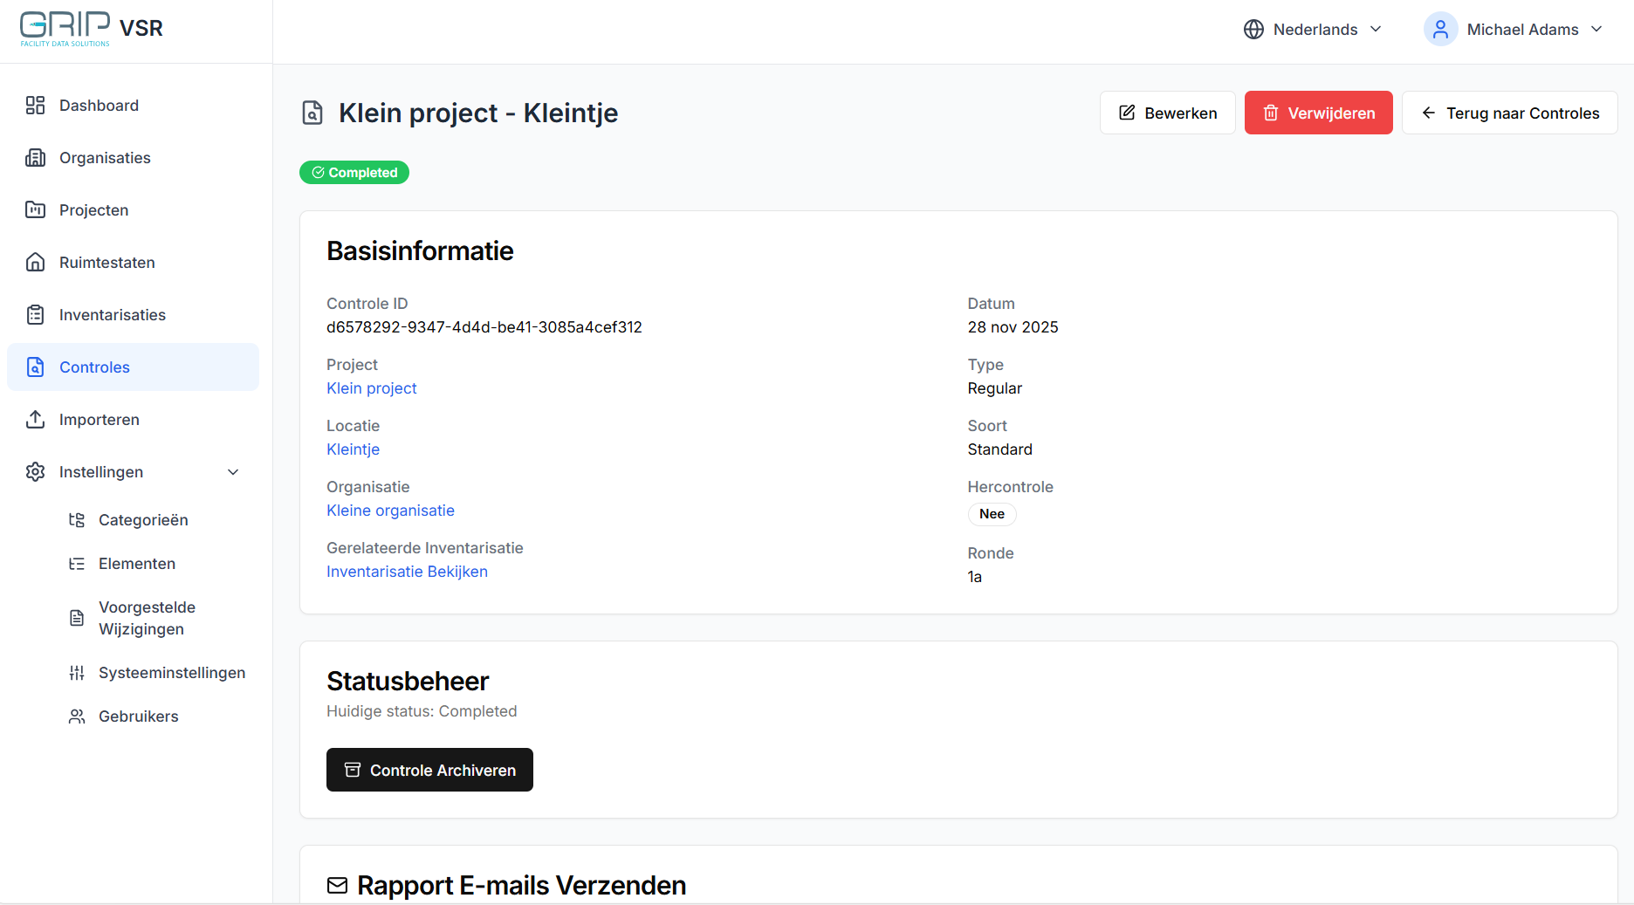Open Inventarisaties in sidebar
The height and width of the screenshot is (905, 1634).
coord(133,315)
